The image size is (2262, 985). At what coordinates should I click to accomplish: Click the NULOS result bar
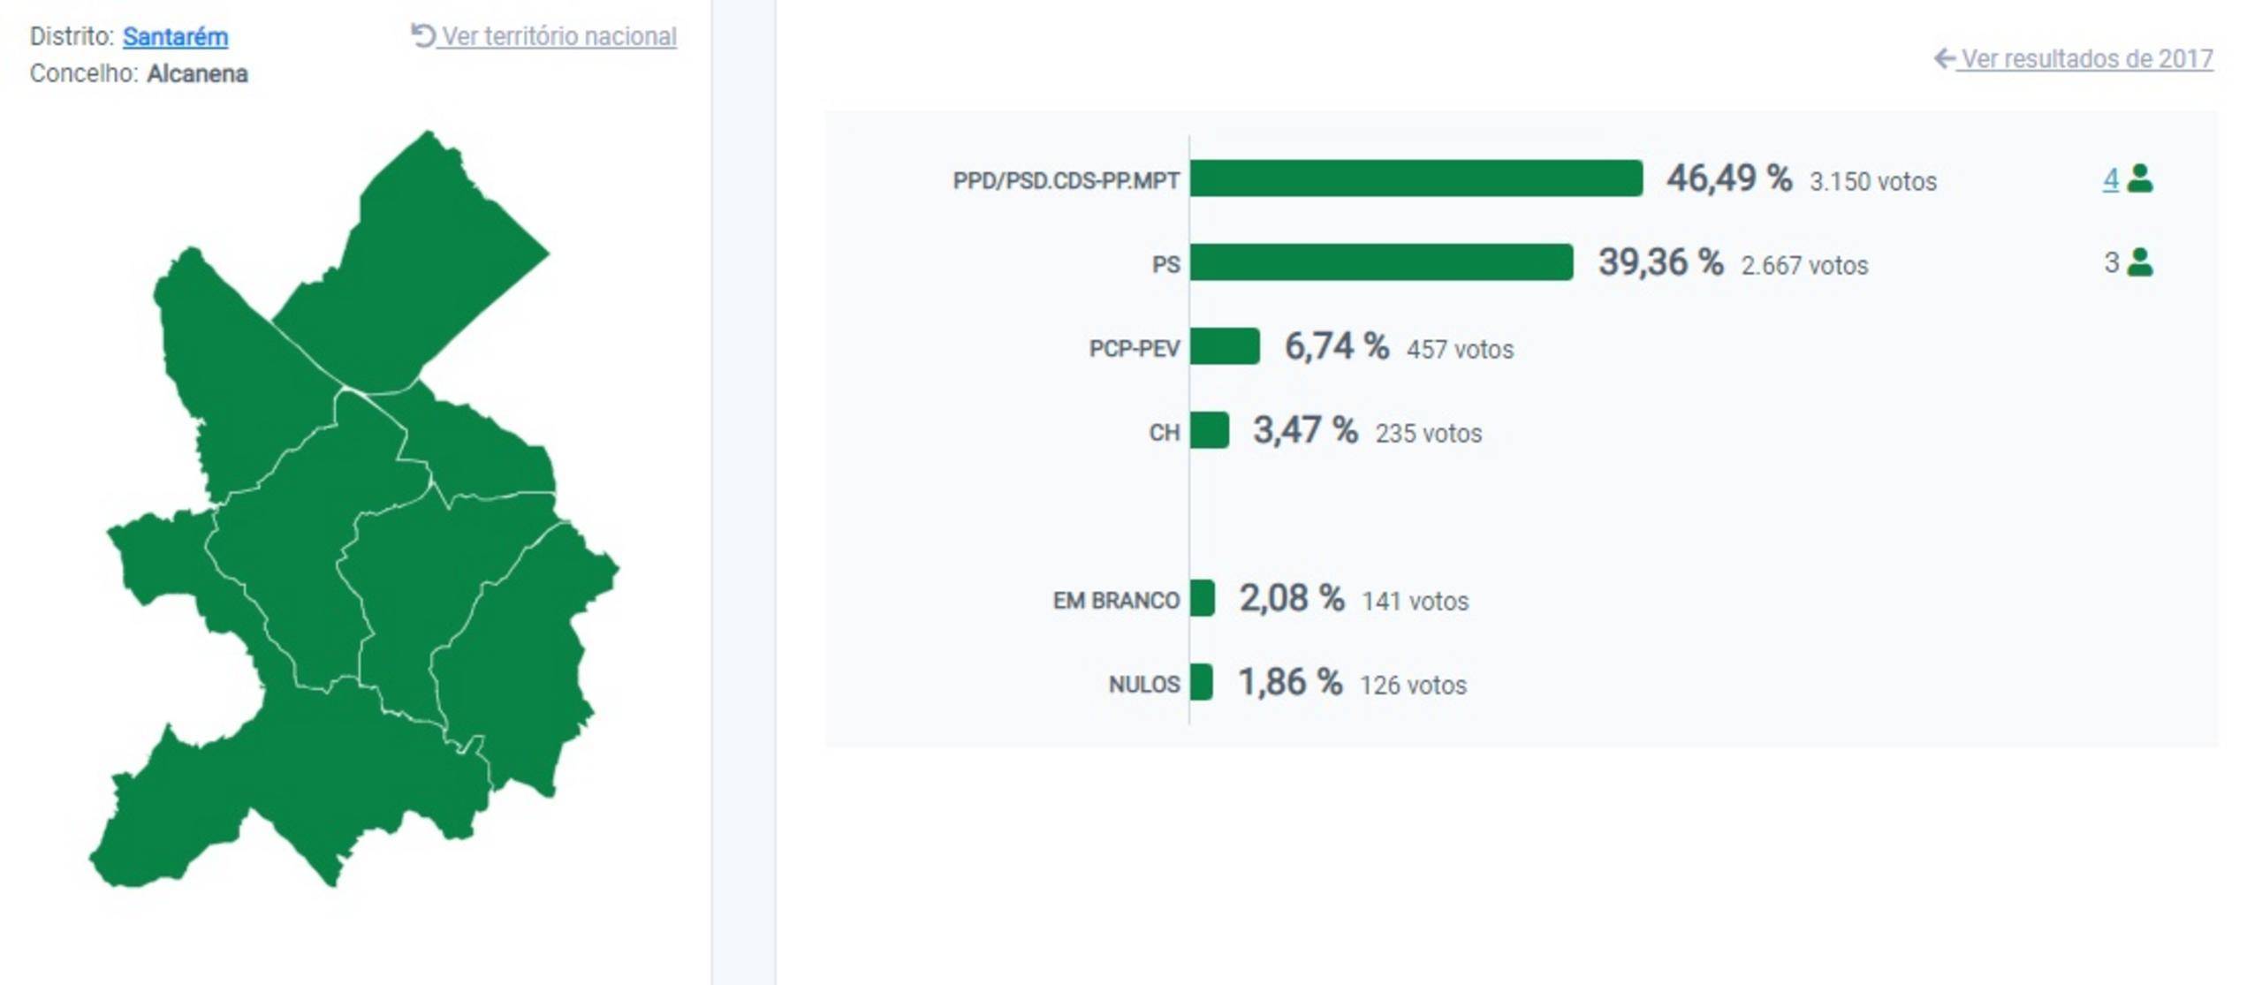pyautogui.click(x=1201, y=682)
